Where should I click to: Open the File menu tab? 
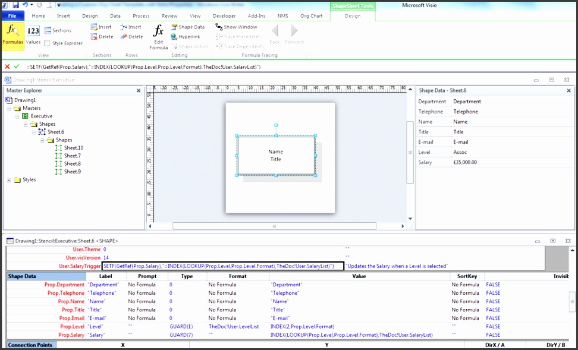(x=12, y=16)
